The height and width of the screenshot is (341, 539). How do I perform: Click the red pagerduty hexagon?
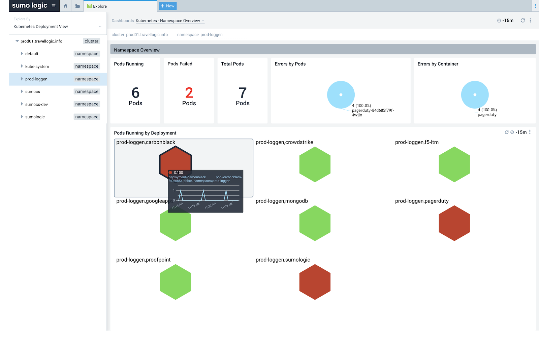coord(454,223)
